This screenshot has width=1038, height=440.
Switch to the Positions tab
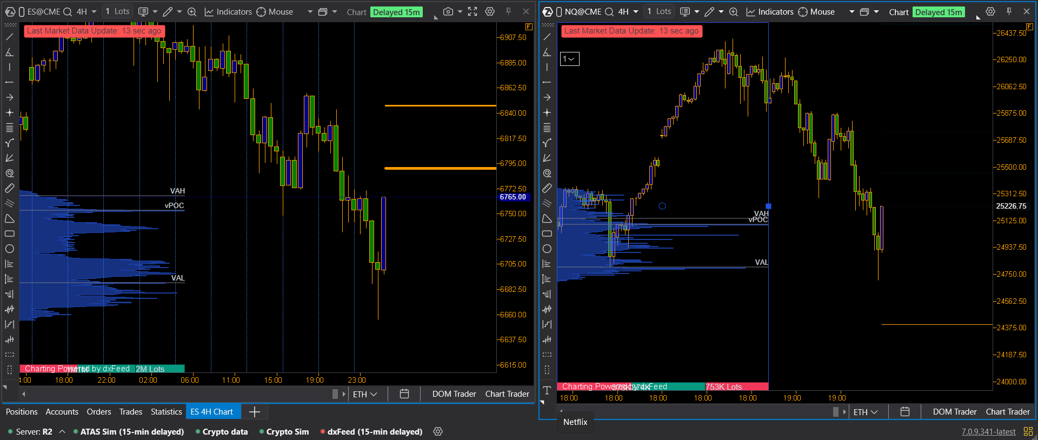point(22,412)
